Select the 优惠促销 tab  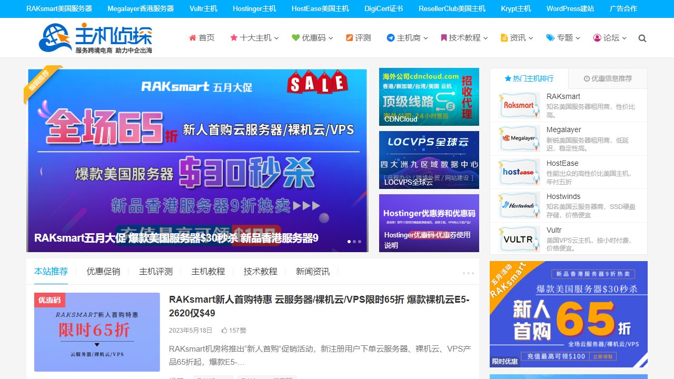(103, 272)
